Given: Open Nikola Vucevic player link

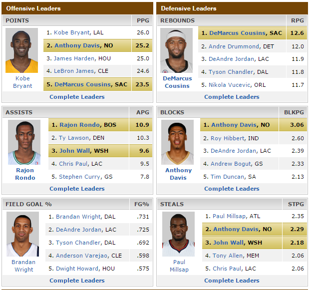Looking at the screenshot, I should click(x=230, y=85).
